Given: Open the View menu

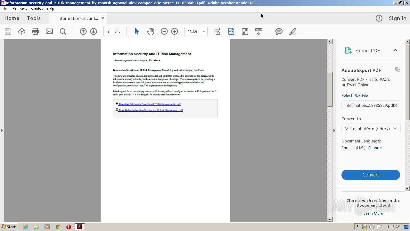Looking at the screenshot, I should (x=24, y=9).
